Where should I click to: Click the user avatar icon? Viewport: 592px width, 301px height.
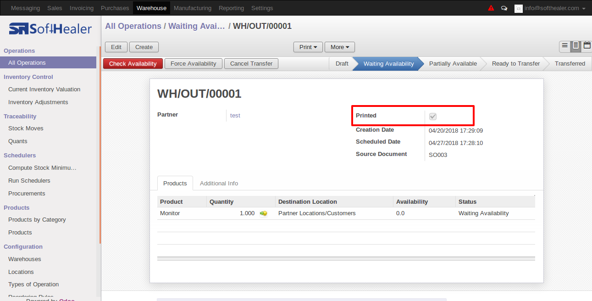pyautogui.click(x=519, y=8)
